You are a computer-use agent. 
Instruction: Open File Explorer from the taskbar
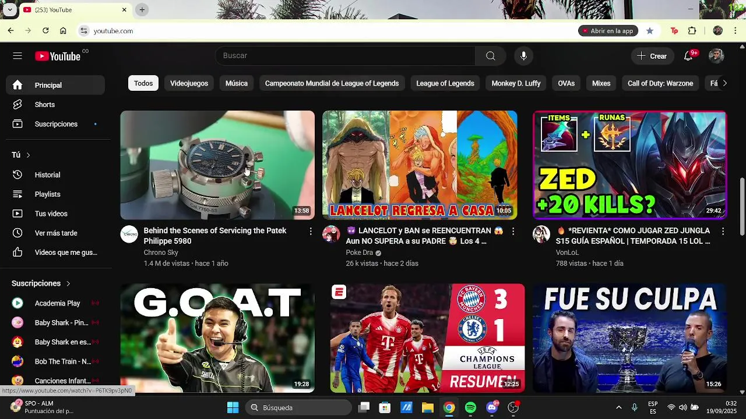pos(428,407)
